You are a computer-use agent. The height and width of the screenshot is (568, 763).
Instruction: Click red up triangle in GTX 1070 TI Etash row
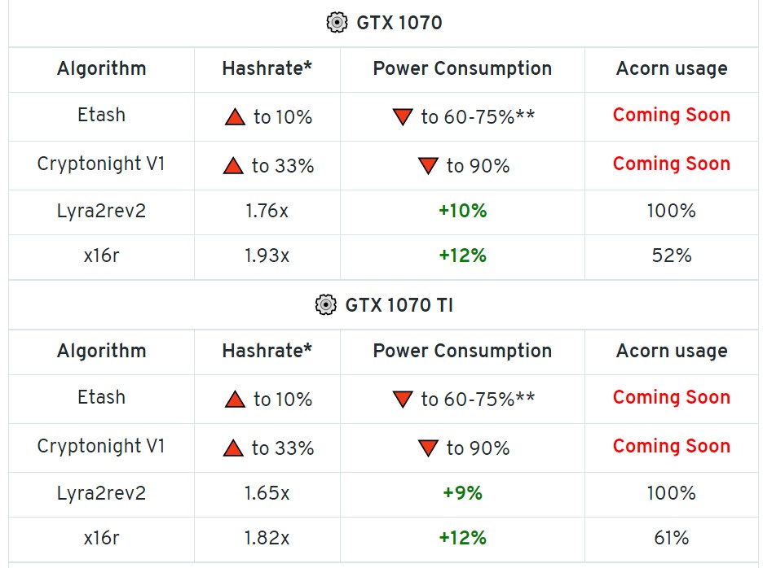click(x=235, y=399)
